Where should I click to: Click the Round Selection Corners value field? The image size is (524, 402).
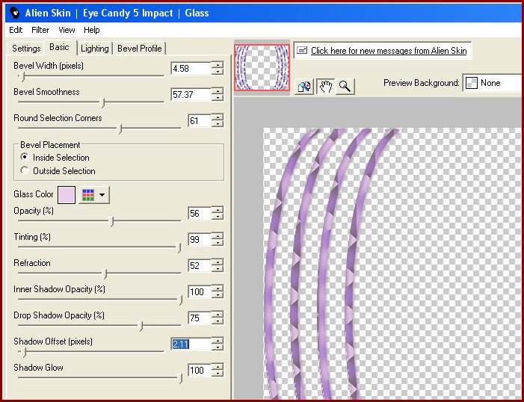(x=200, y=120)
